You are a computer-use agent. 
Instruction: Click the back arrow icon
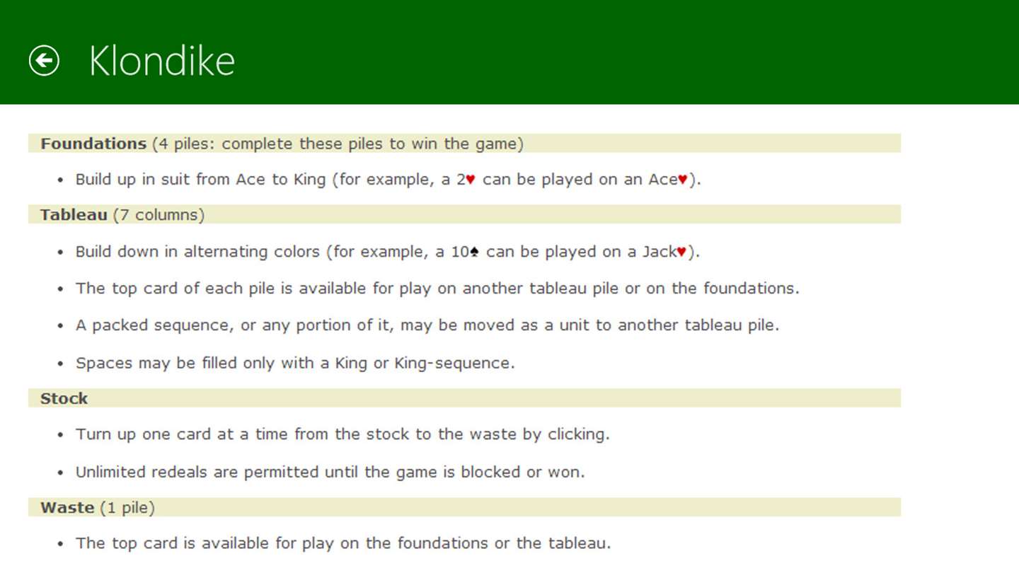[x=44, y=60]
